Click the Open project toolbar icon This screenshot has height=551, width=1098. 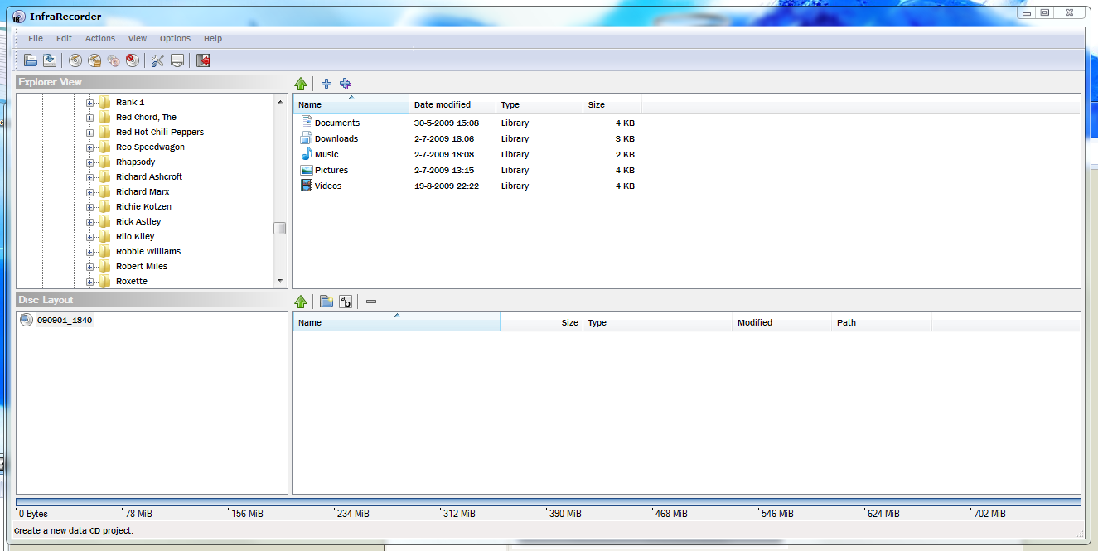coord(31,60)
